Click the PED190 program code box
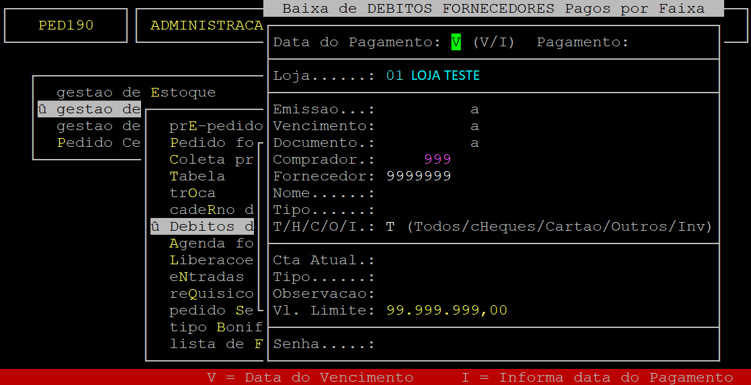This screenshot has width=751, height=385. pos(66,25)
